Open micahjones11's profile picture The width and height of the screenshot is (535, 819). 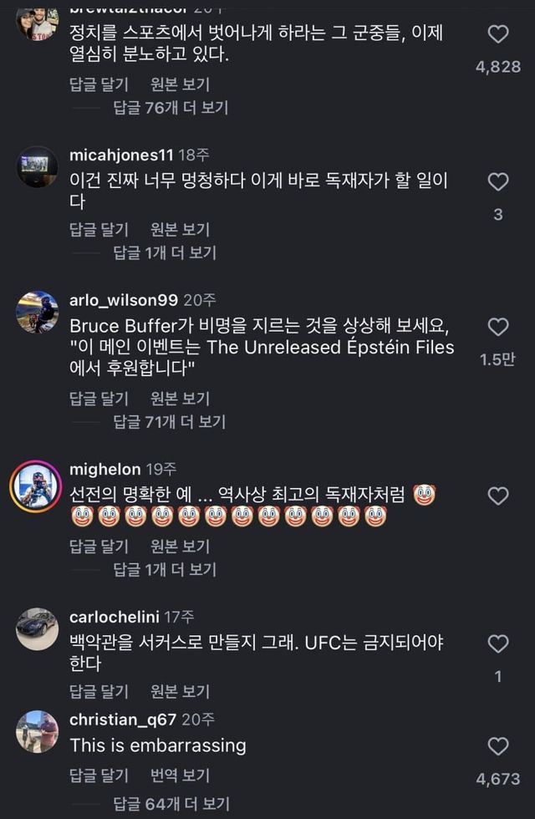click(x=37, y=166)
